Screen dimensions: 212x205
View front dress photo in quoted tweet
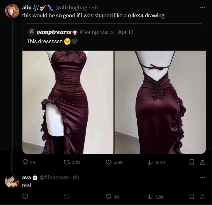pyautogui.click(x=68, y=102)
